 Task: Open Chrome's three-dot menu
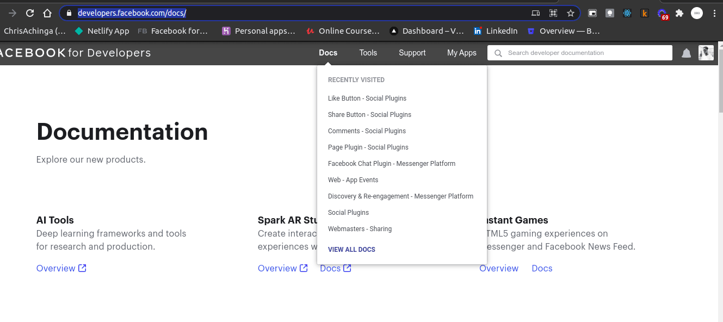pos(714,13)
